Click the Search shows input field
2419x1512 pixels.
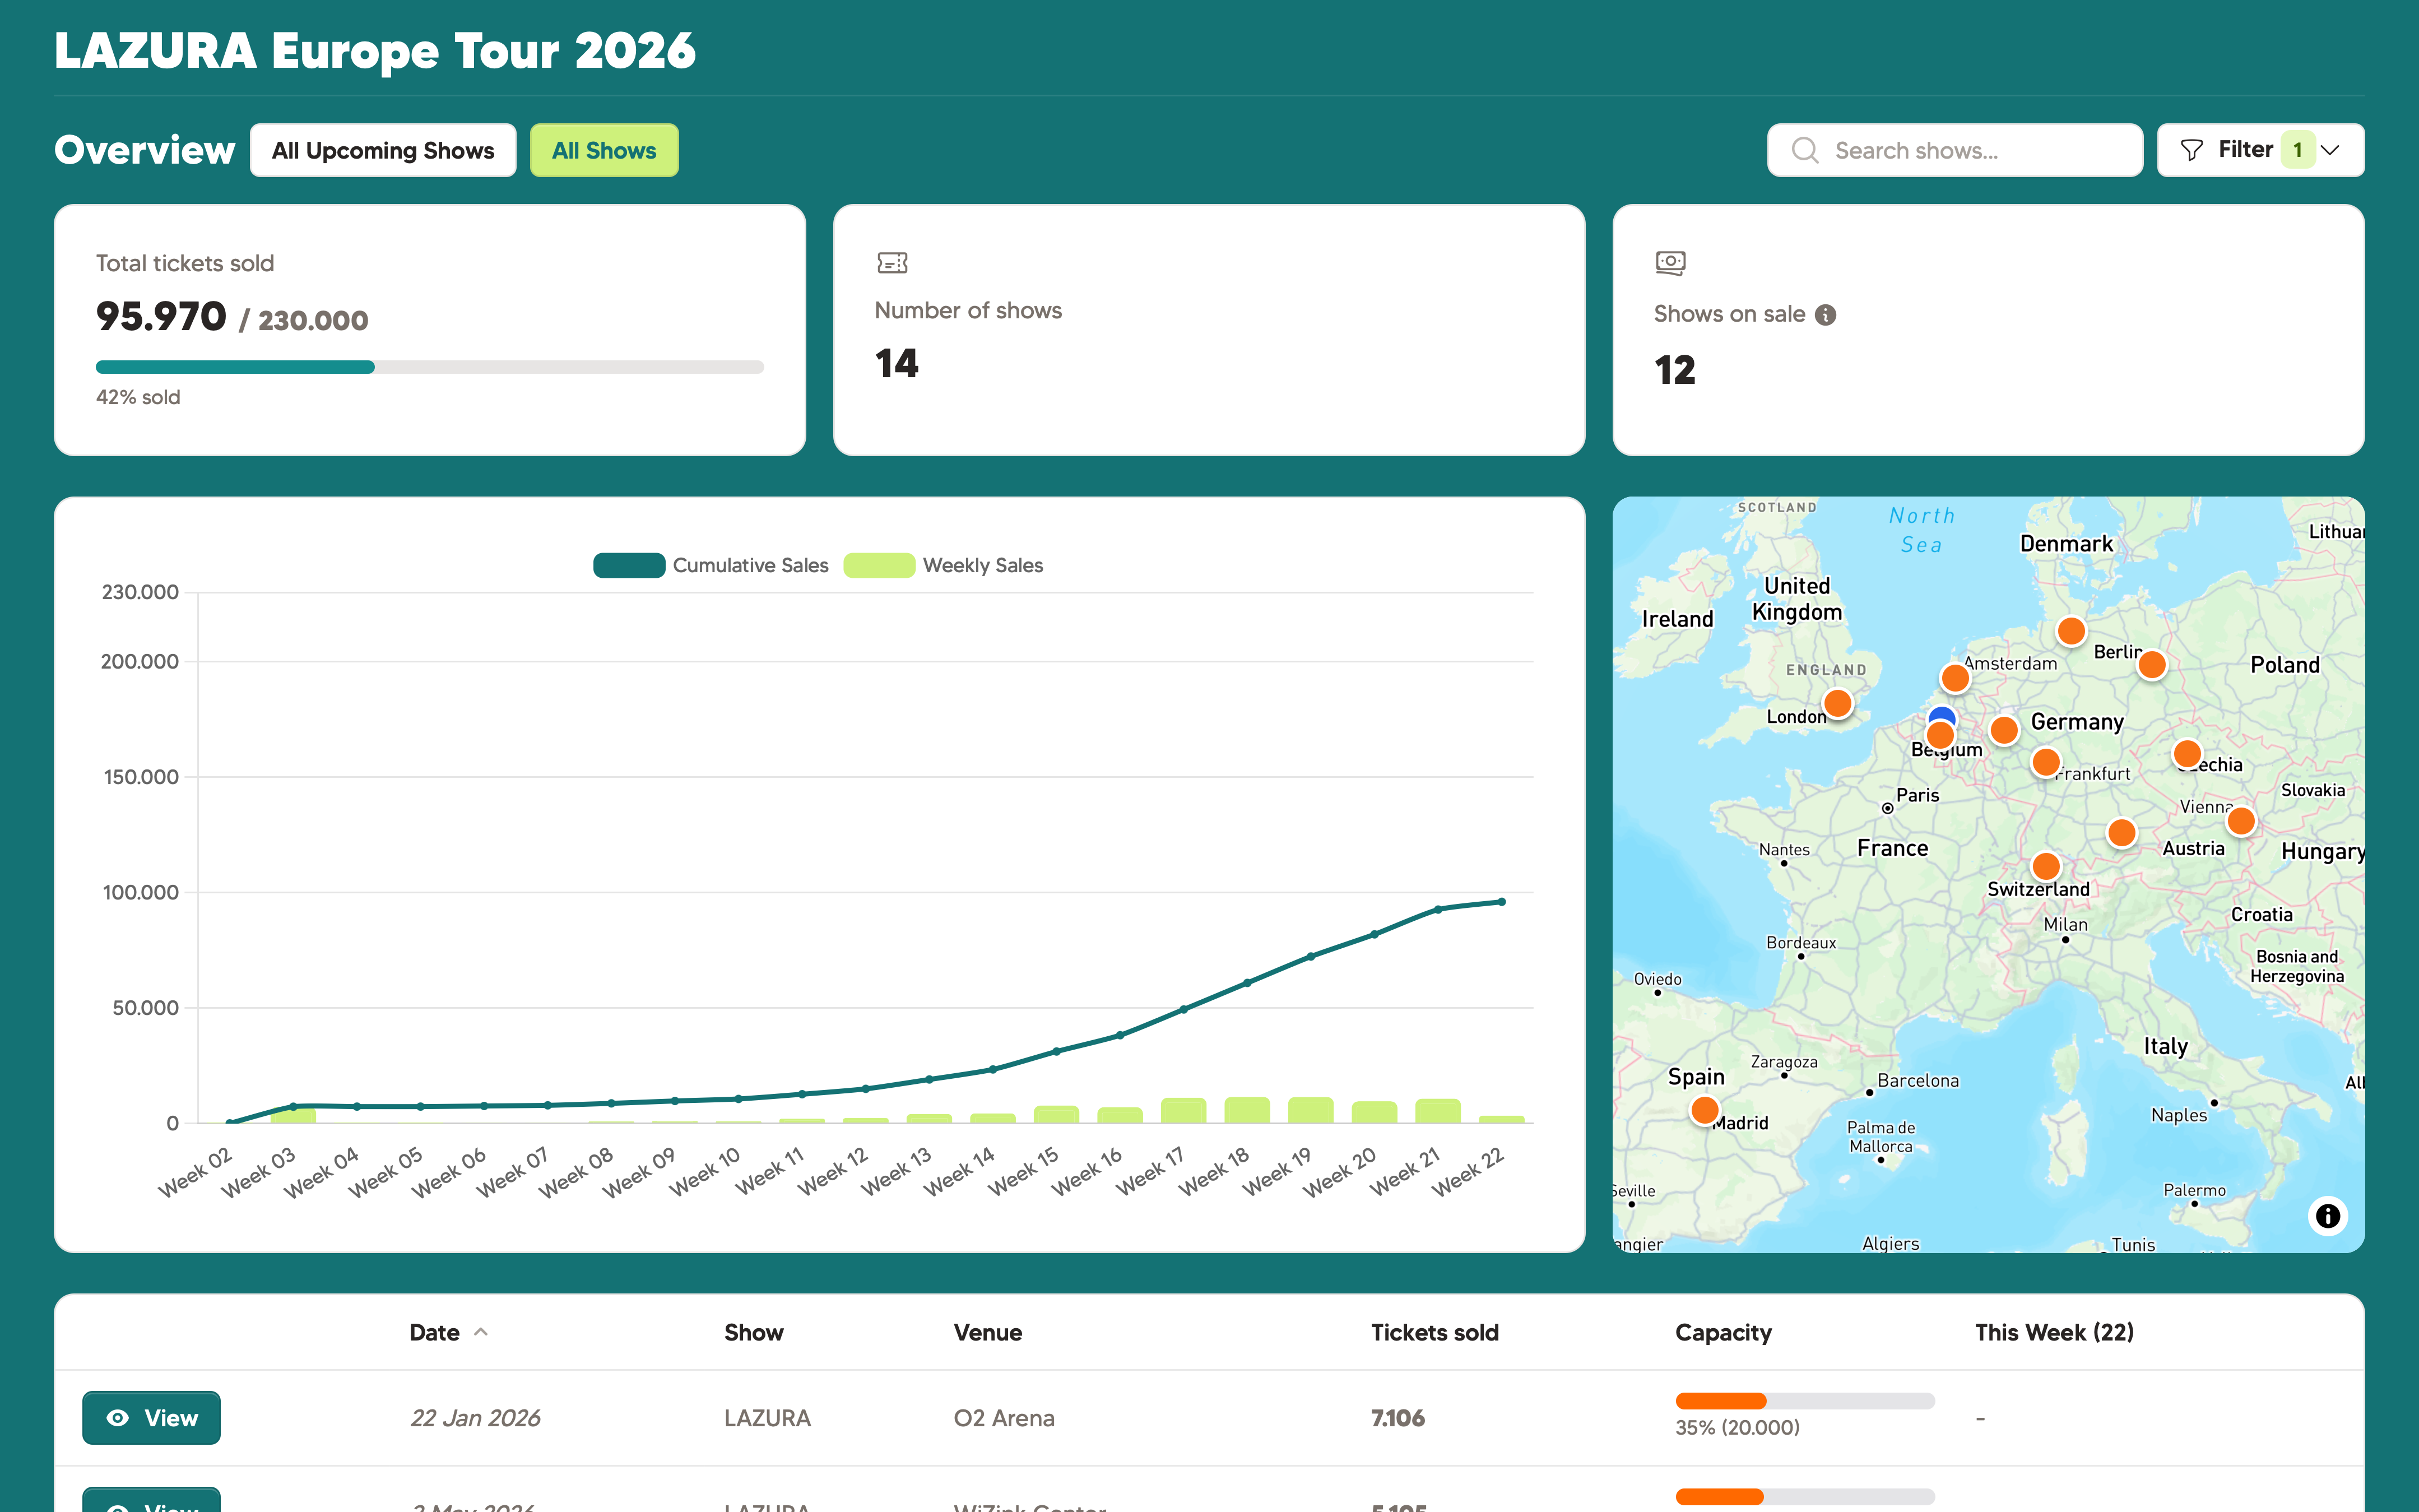pos(1954,150)
